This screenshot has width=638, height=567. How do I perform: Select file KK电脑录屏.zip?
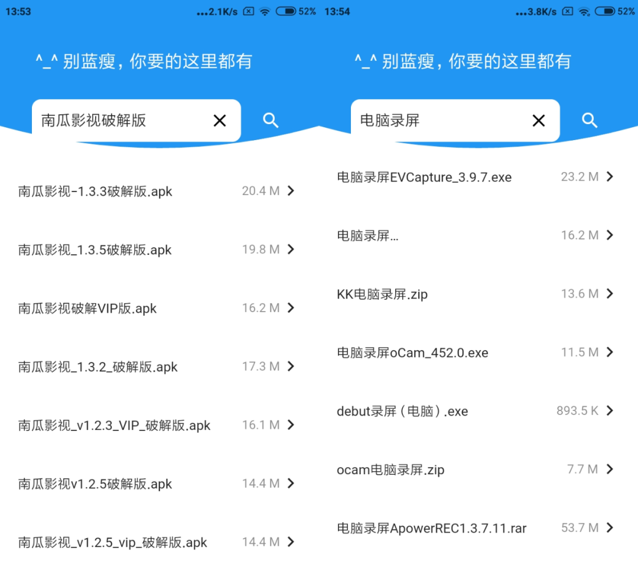click(382, 294)
